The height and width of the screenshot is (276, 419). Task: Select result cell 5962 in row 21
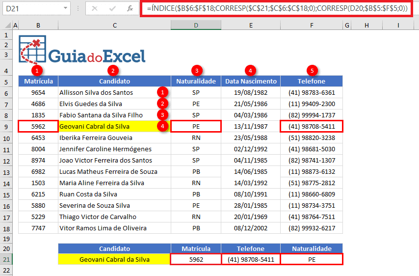click(196, 259)
